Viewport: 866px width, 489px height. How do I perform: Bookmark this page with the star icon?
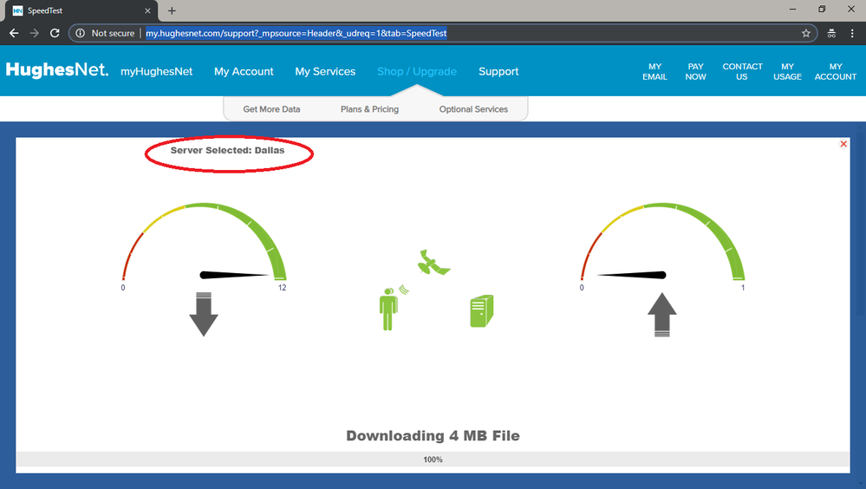point(805,33)
